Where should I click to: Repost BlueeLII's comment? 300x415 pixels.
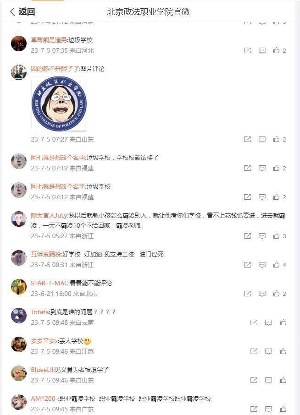click(254, 380)
